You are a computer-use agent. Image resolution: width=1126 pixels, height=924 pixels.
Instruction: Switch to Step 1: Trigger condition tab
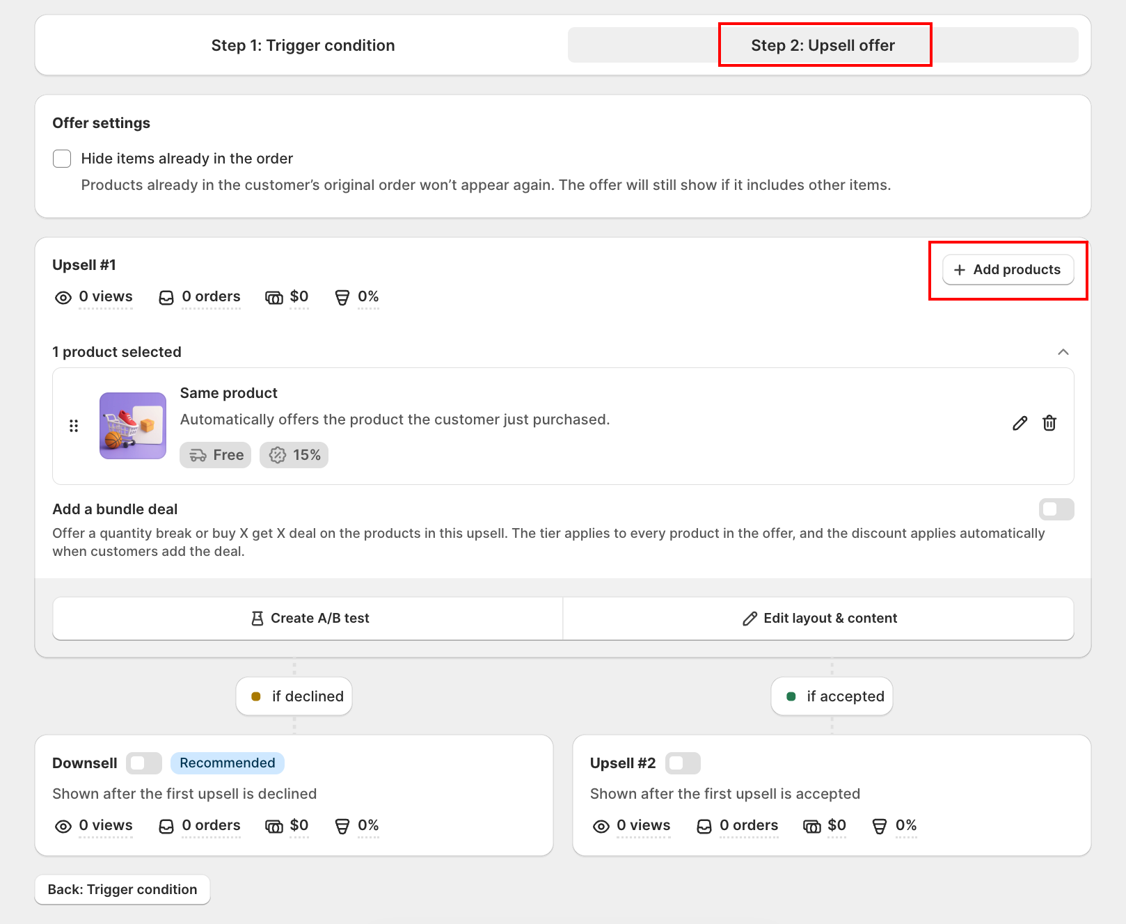303,45
